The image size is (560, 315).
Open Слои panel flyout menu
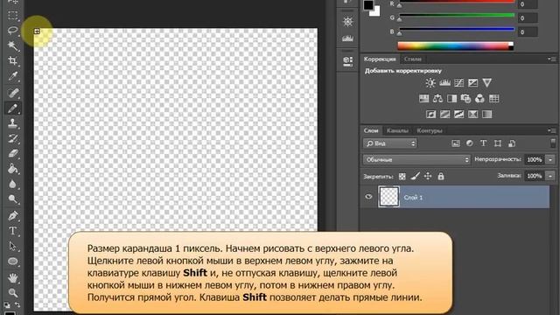click(552, 130)
